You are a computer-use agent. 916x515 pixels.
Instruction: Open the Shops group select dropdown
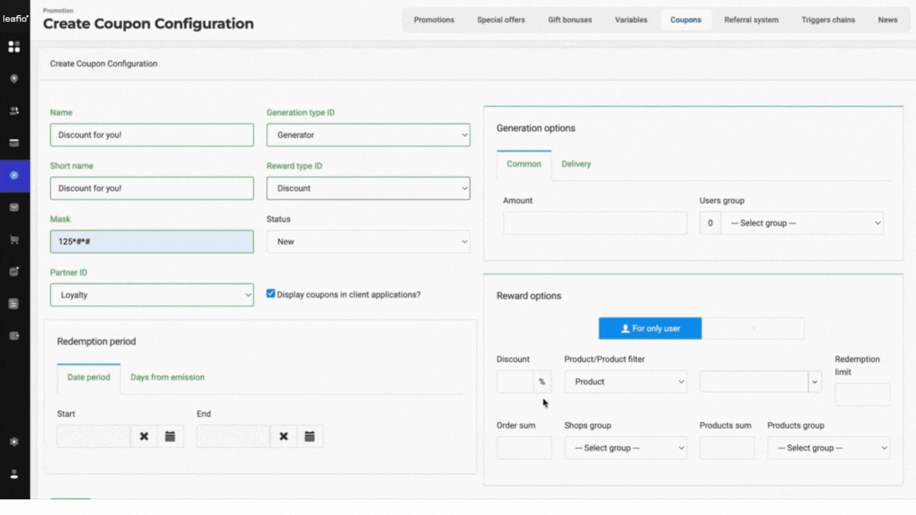coord(625,448)
